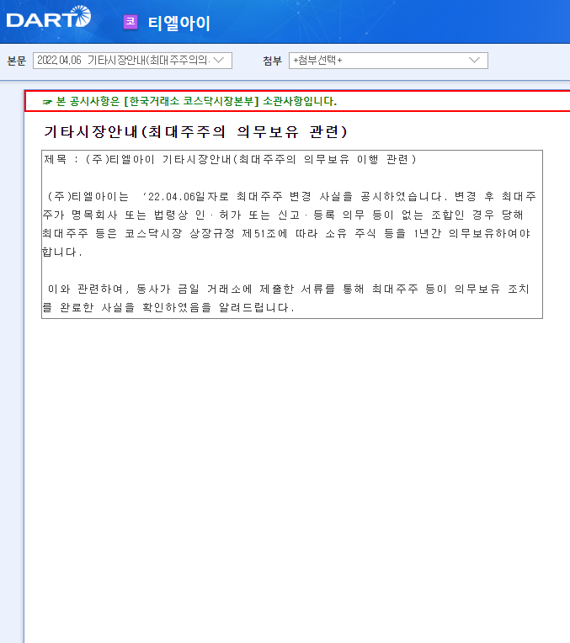This screenshot has width=570, height=643.
Task: Open the 첨부 attachment selection dropdown
Action: point(388,61)
